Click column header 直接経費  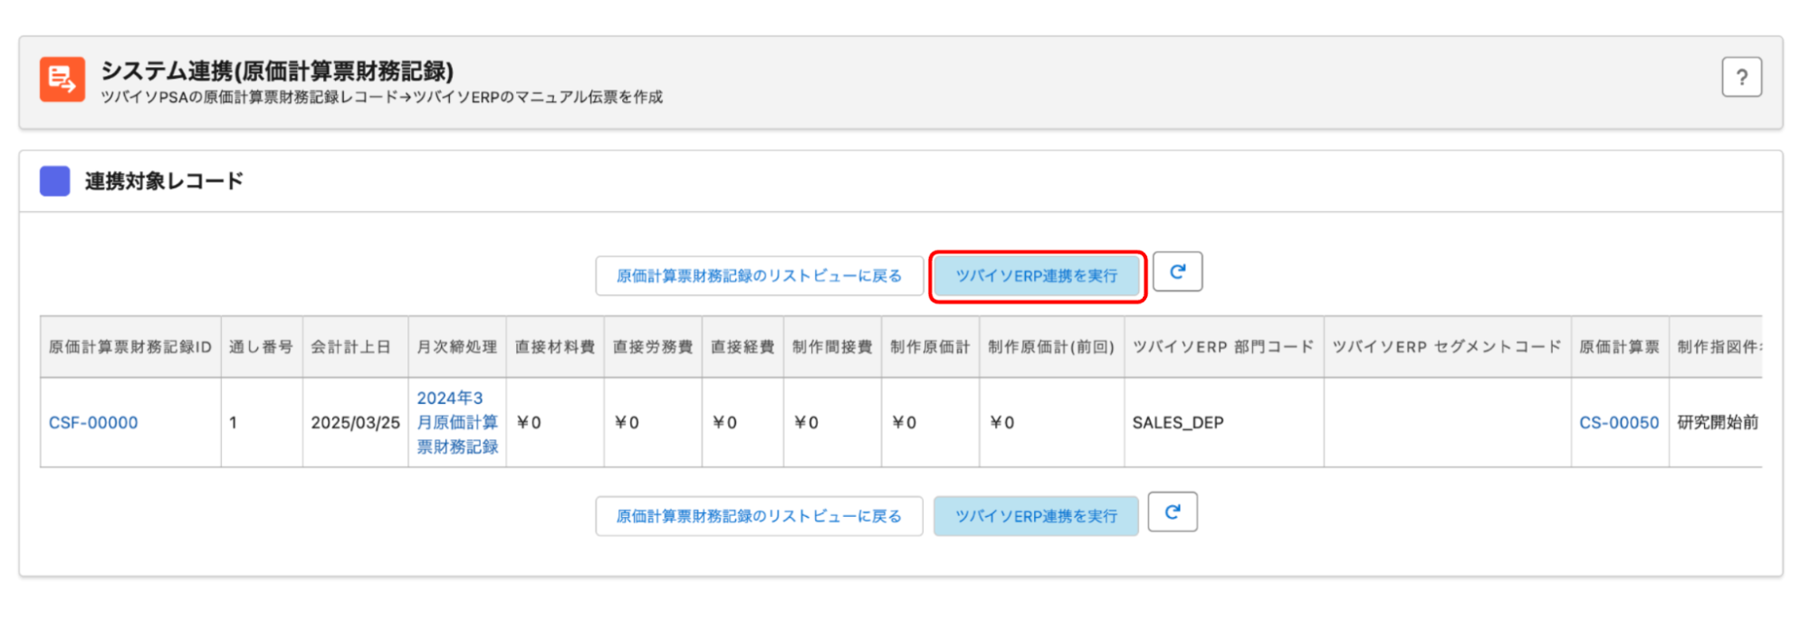[x=742, y=347]
